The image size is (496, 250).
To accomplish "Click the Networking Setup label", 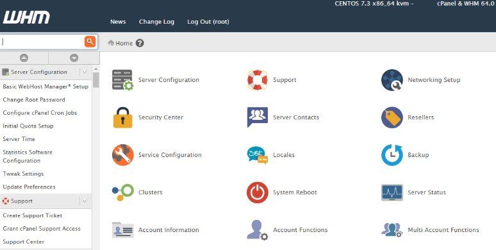I will pyautogui.click(x=434, y=80).
